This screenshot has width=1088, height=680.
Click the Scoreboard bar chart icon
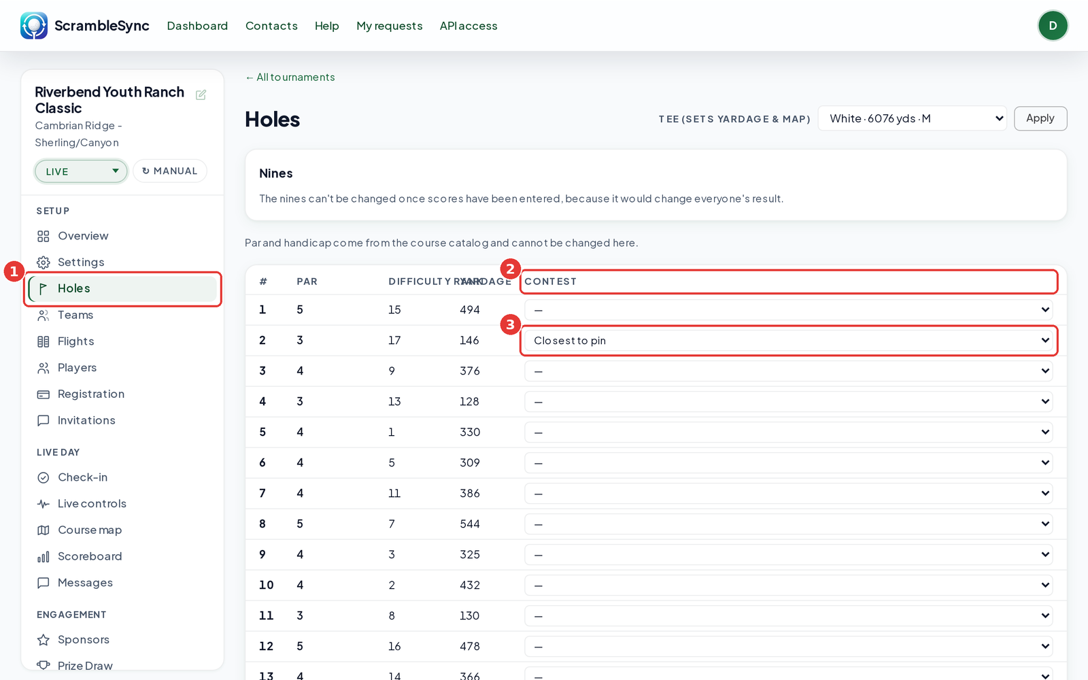[x=44, y=557]
